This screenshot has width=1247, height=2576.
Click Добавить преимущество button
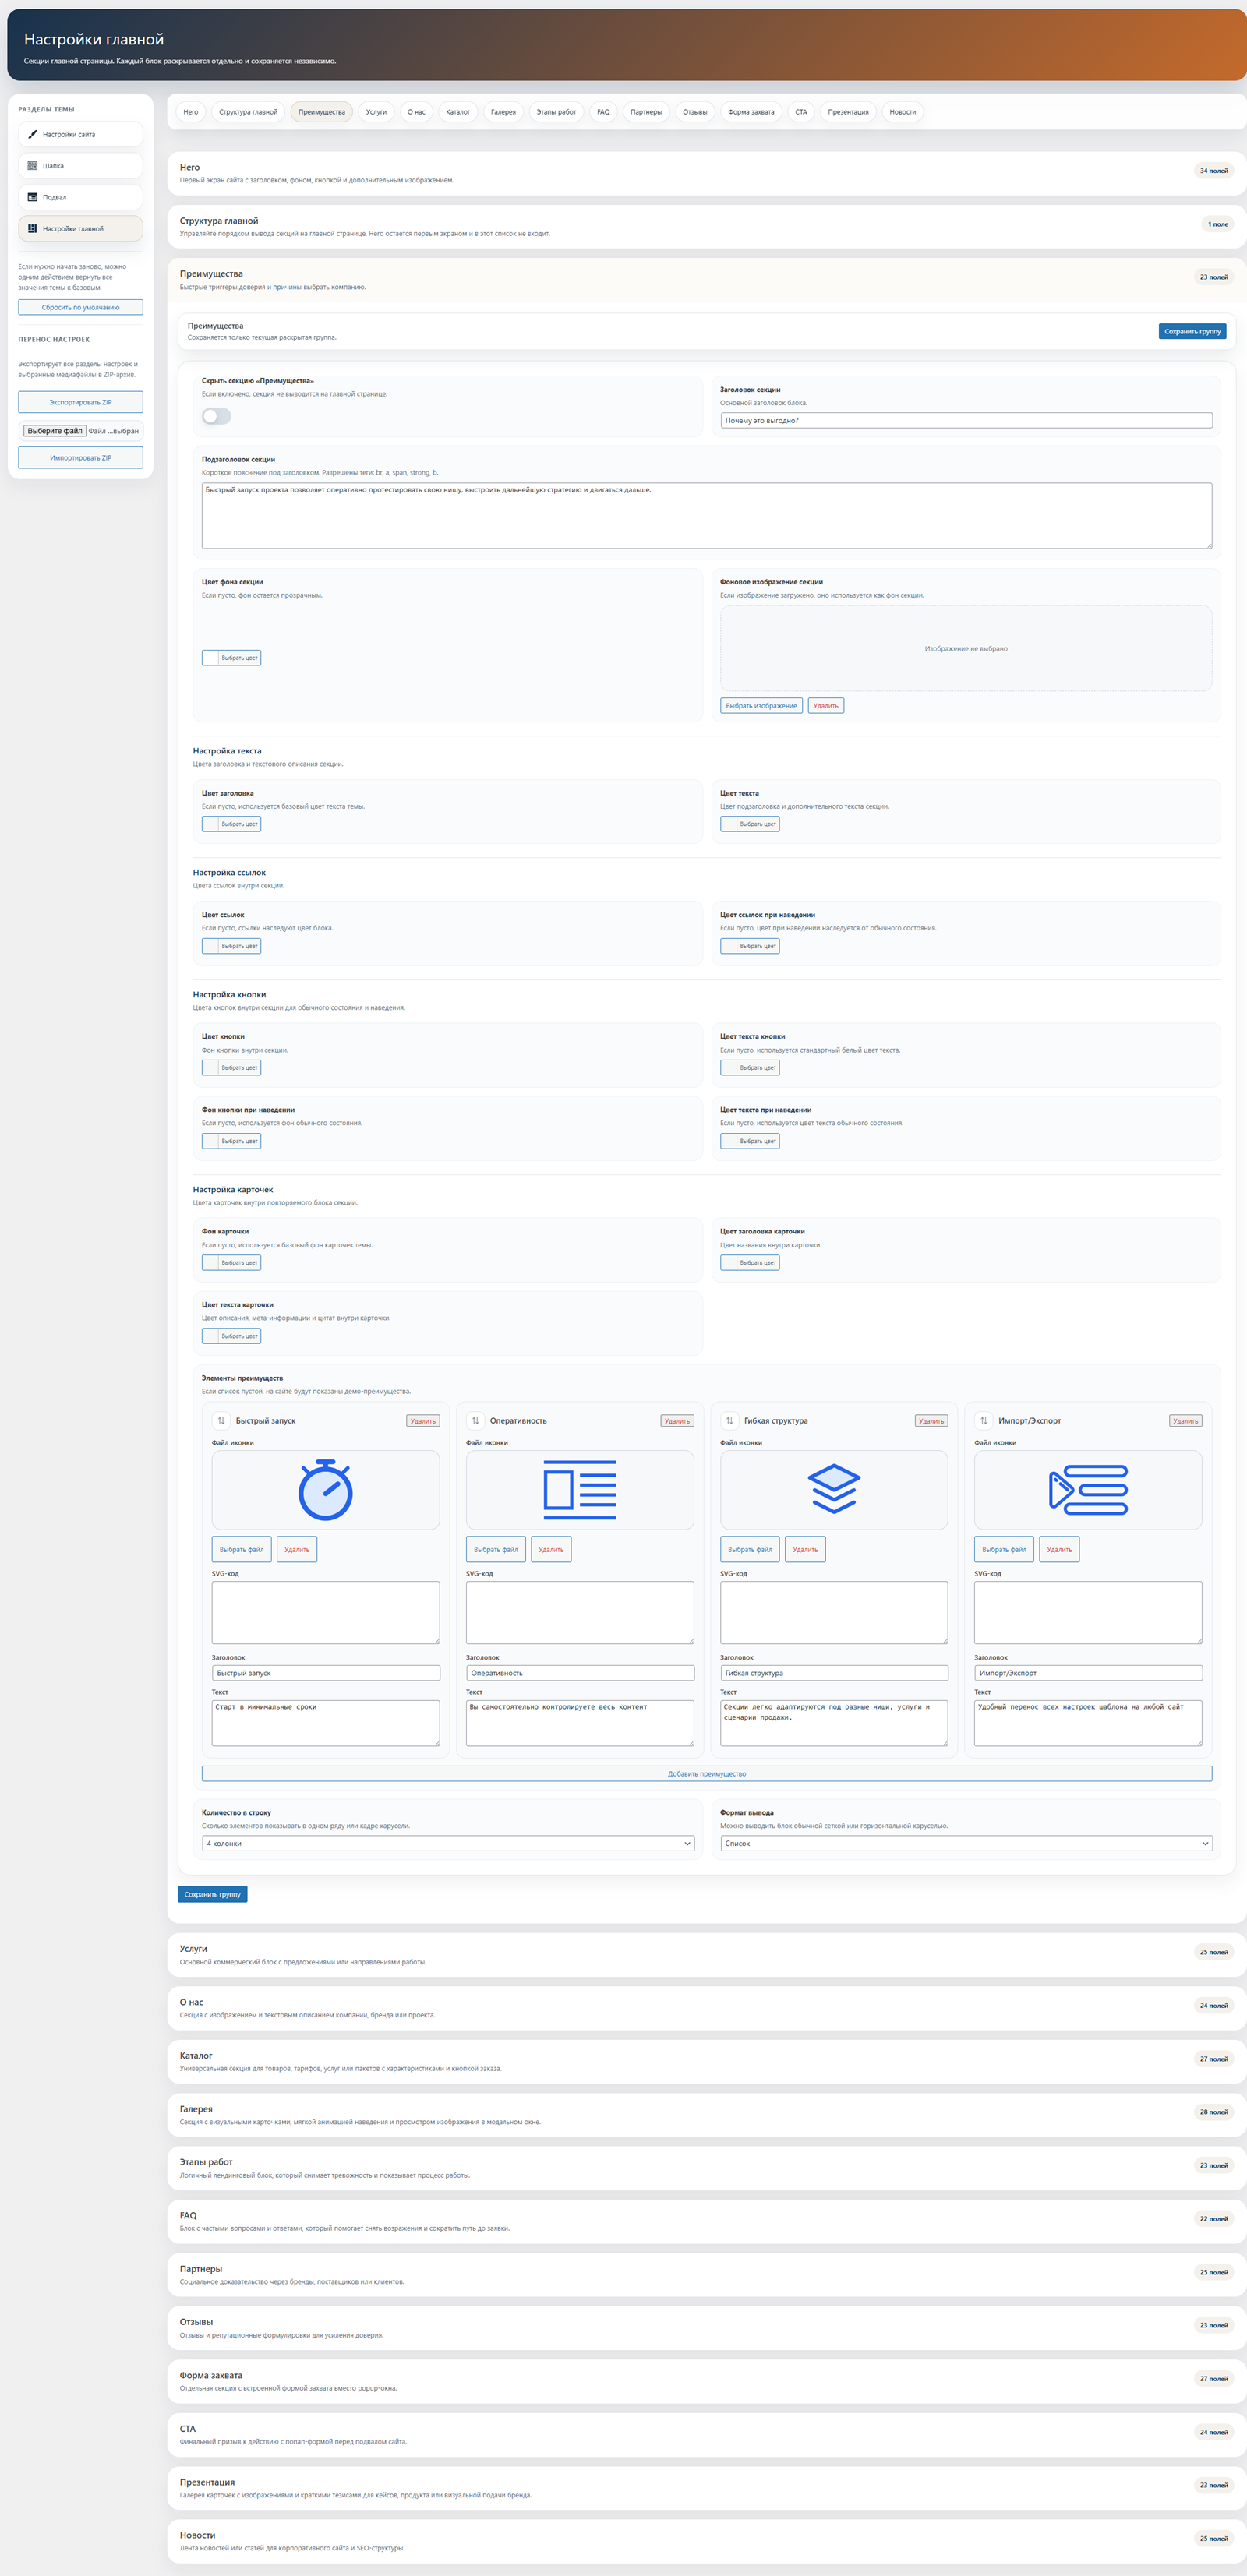pyautogui.click(x=707, y=1774)
